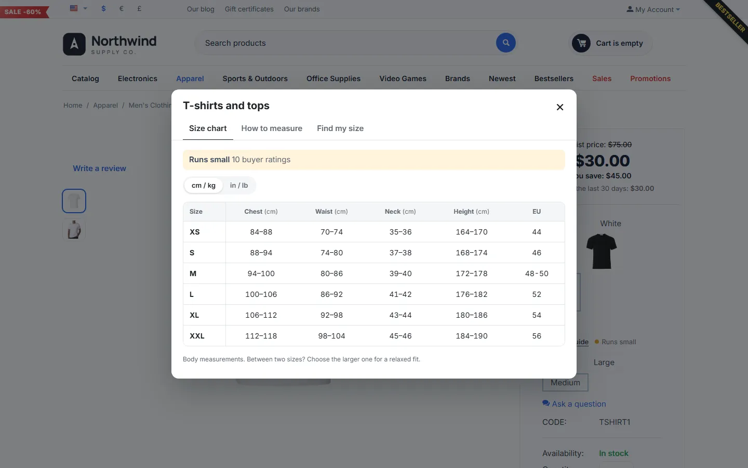Image resolution: width=748 pixels, height=468 pixels.
Task: Visit the Our brands link
Action: pos(302,9)
